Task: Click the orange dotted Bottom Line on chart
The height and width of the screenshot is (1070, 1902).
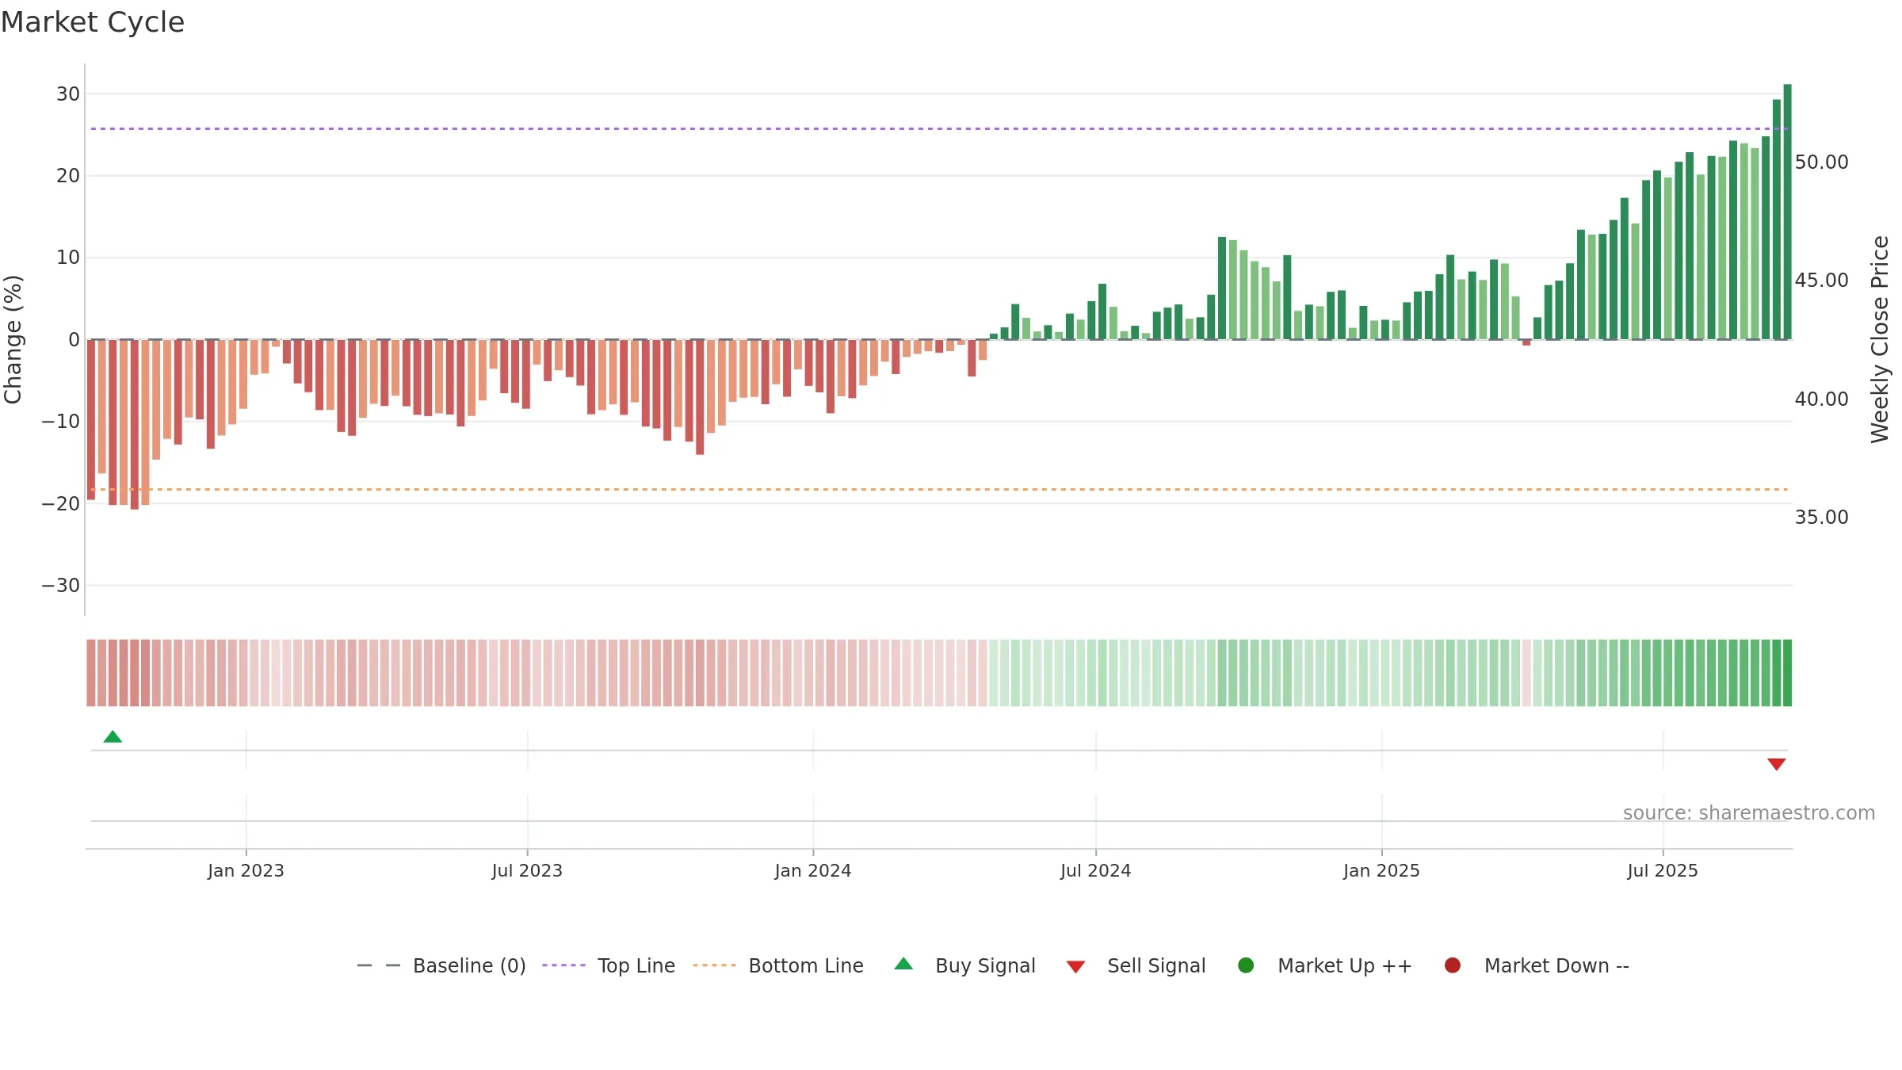Action: pyautogui.click(x=939, y=489)
